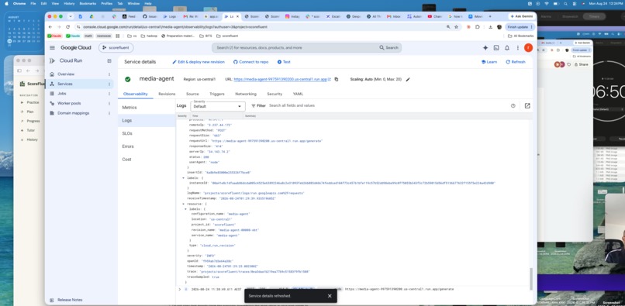Switch to the Networking tab
Image resolution: width=625 pixels, height=306 pixels.
click(x=246, y=94)
